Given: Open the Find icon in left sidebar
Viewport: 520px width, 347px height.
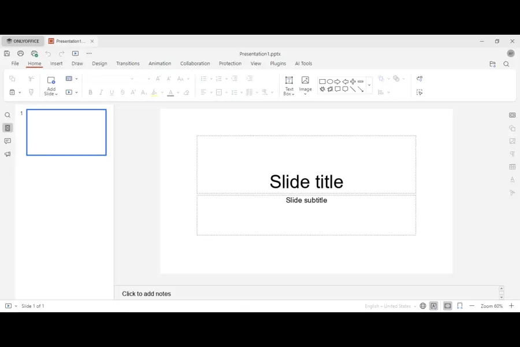Looking at the screenshot, I should (x=8, y=115).
